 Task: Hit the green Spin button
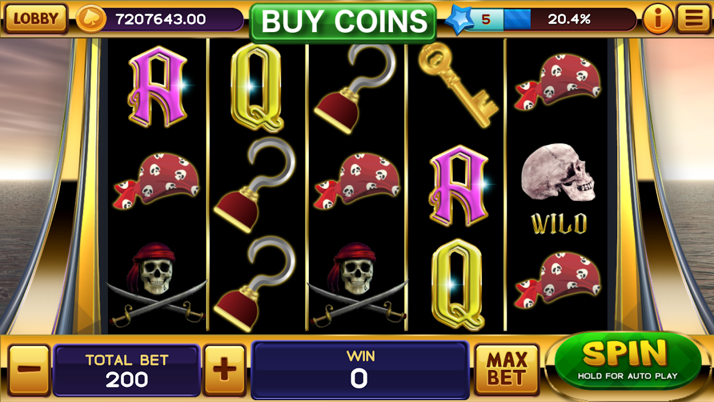pos(628,361)
